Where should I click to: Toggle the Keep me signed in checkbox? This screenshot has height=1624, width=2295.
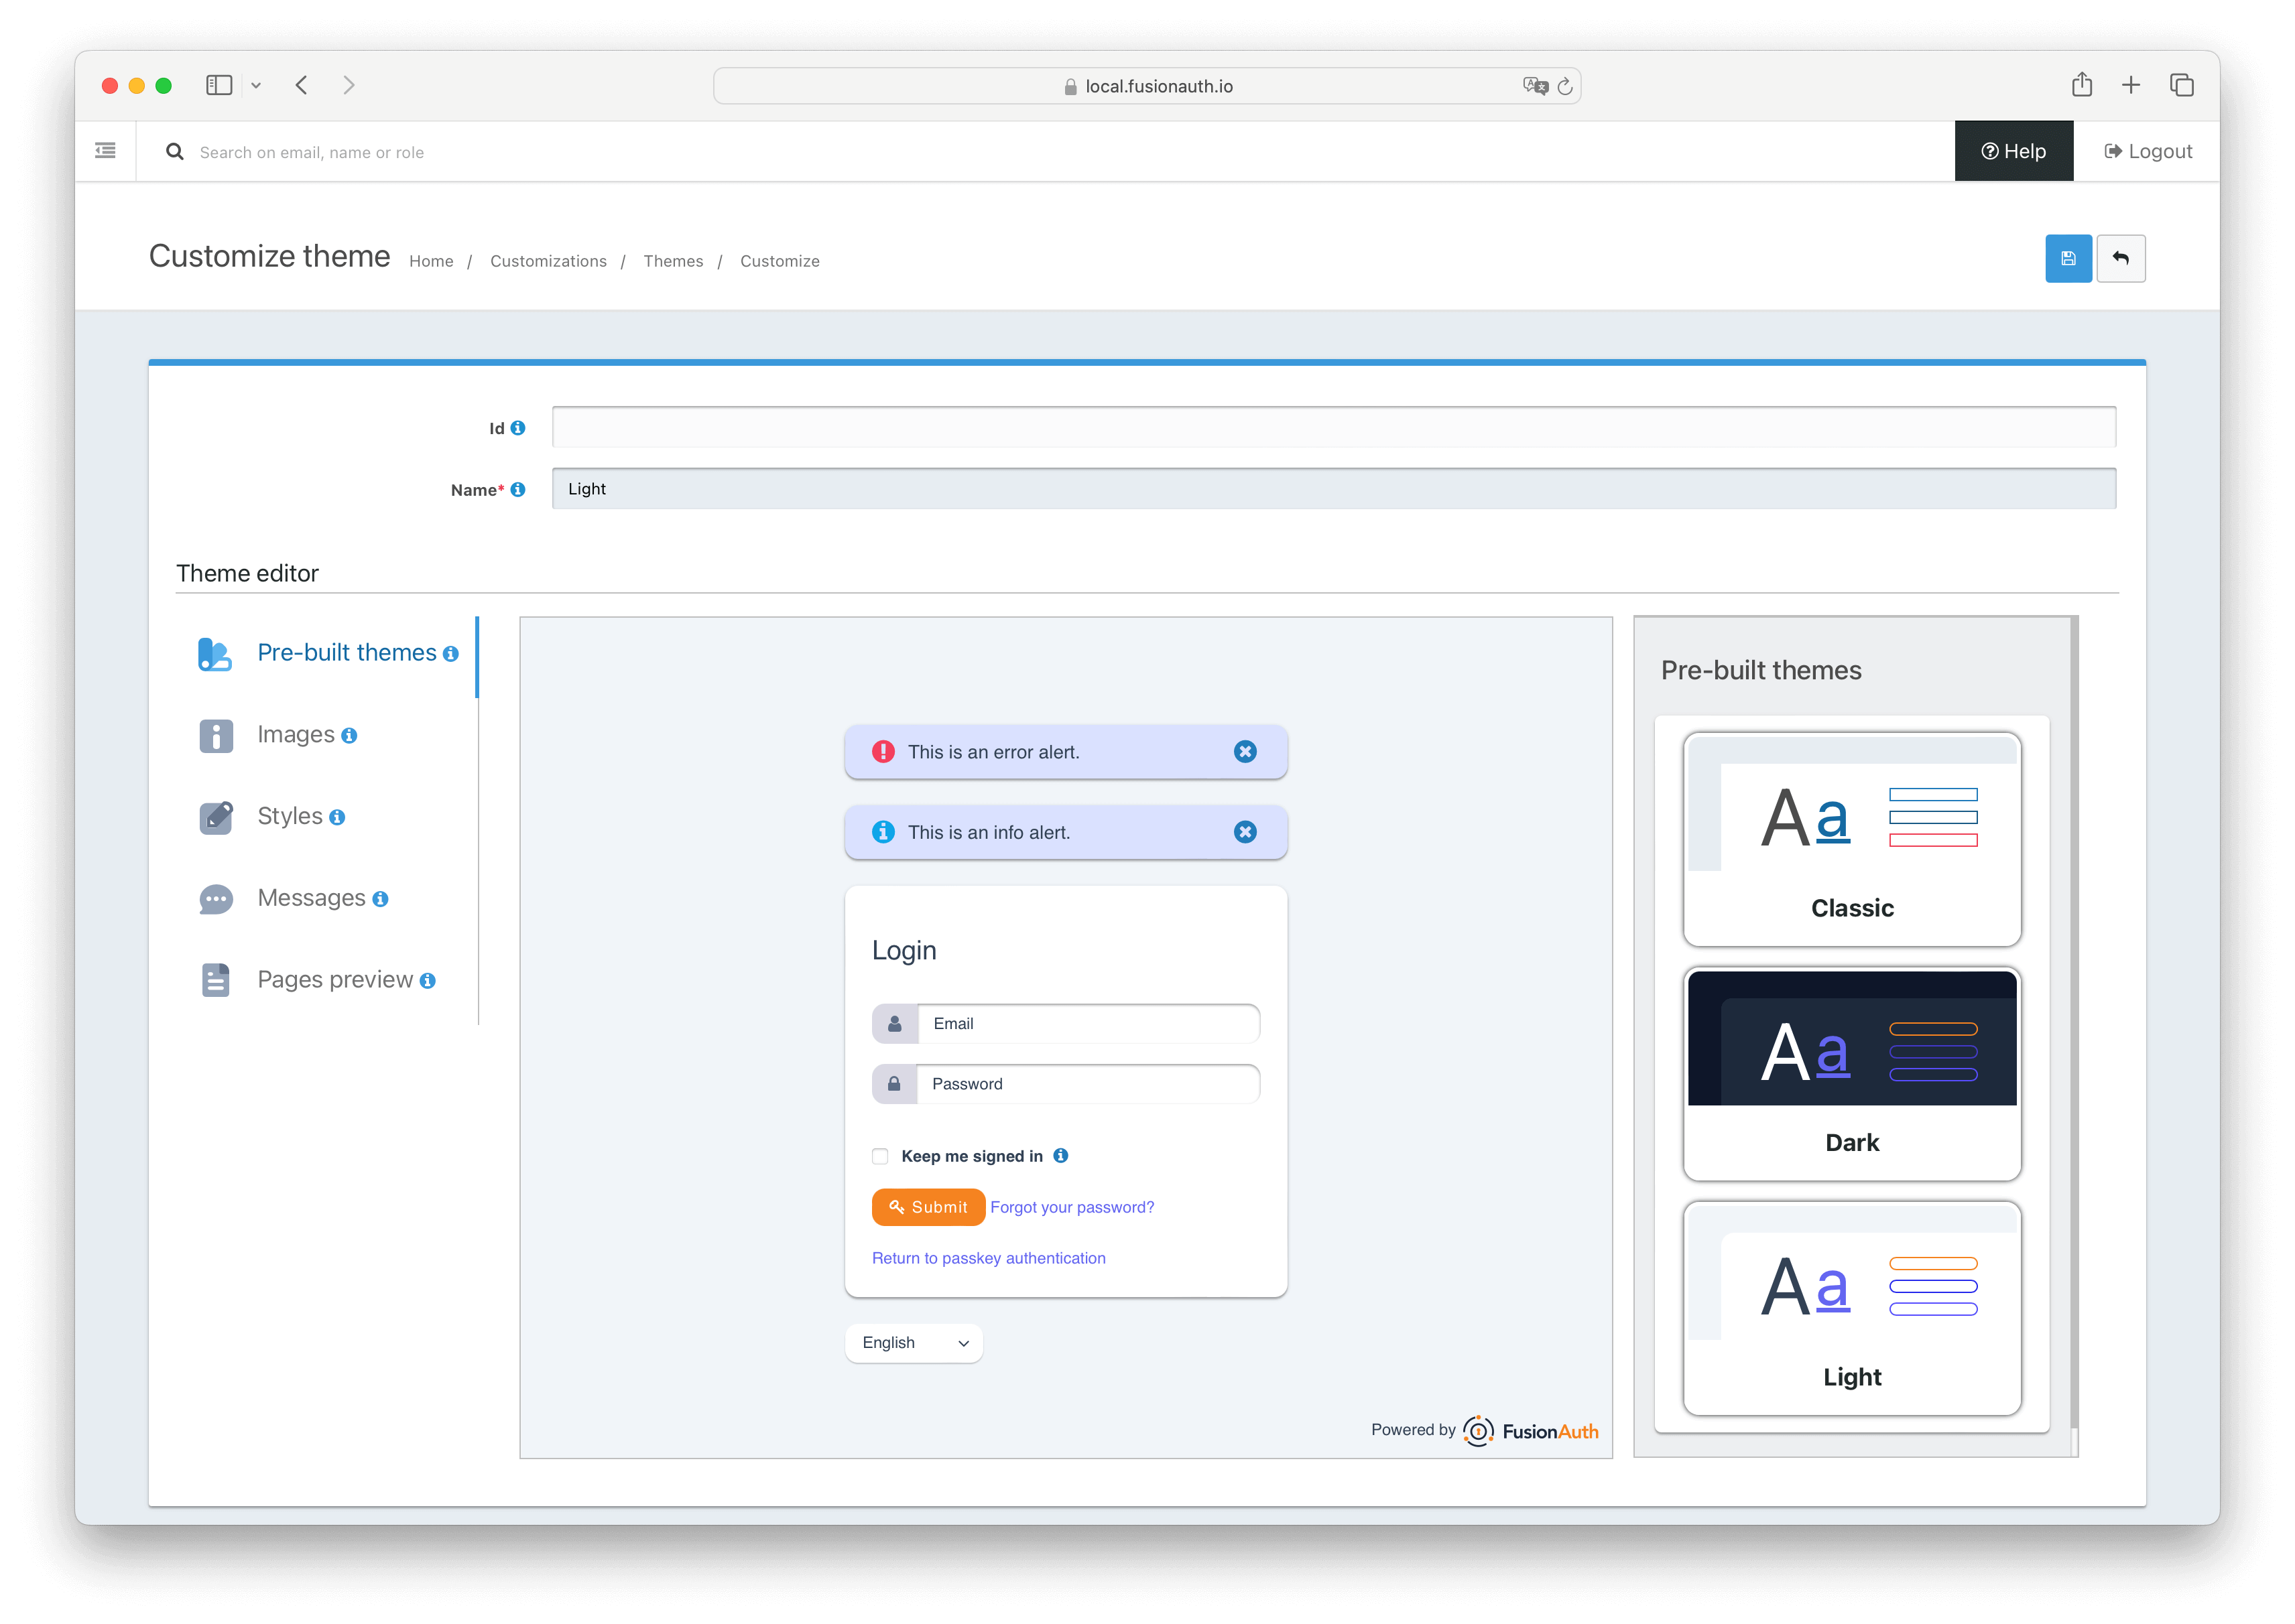point(879,1155)
